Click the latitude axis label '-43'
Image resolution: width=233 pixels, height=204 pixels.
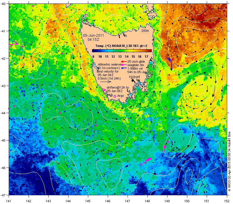point(3,86)
